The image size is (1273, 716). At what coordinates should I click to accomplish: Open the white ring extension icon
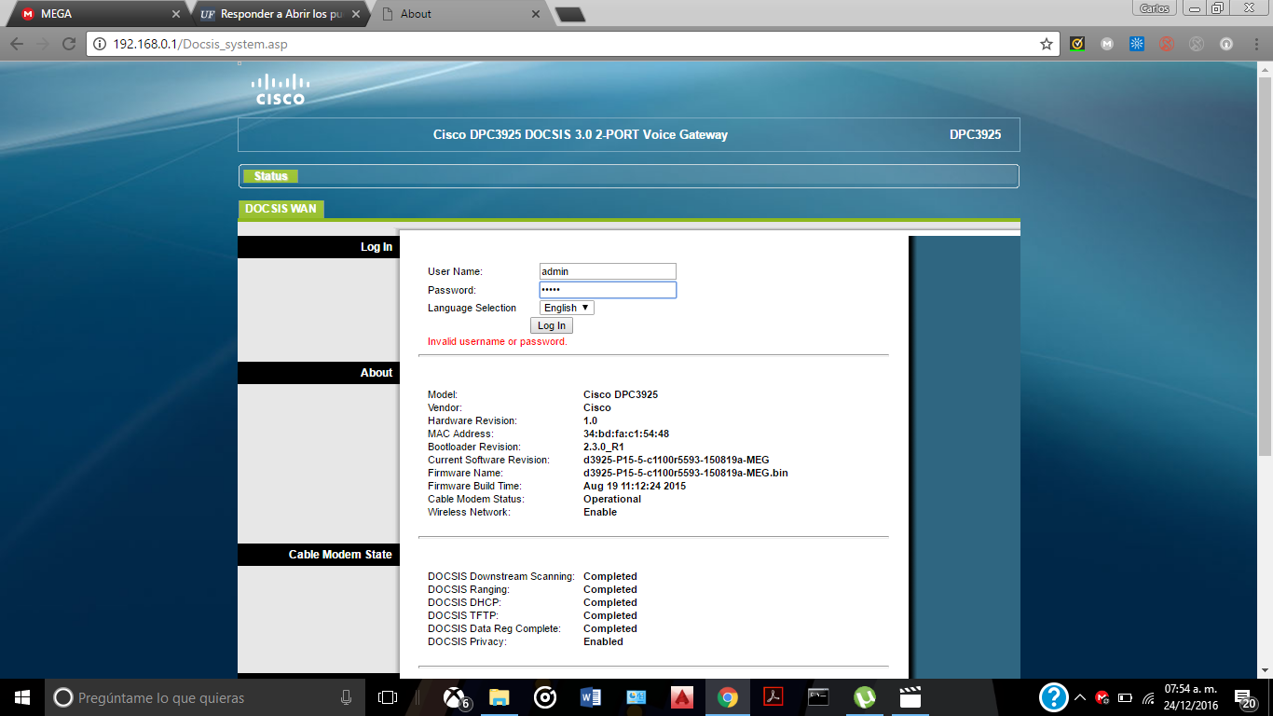(1226, 44)
